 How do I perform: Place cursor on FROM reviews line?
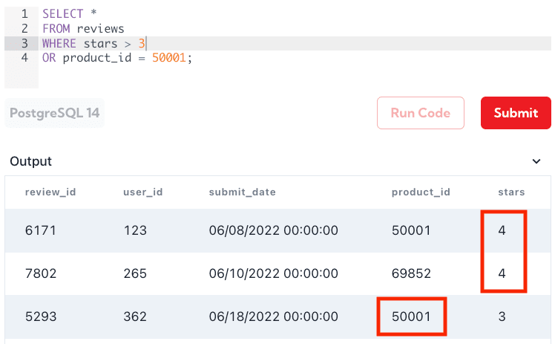(x=83, y=28)
